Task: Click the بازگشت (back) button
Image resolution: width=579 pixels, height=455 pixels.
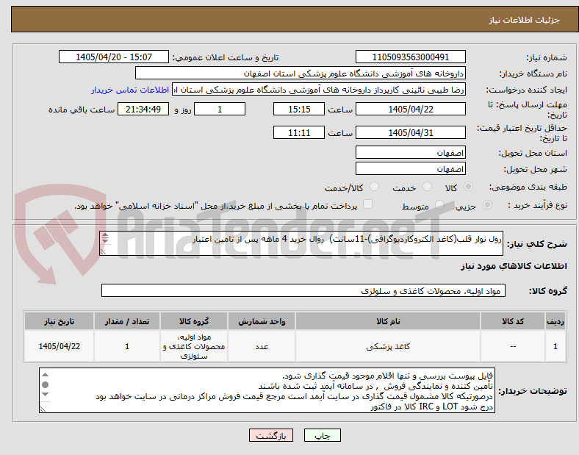Action: coord(271,435)
